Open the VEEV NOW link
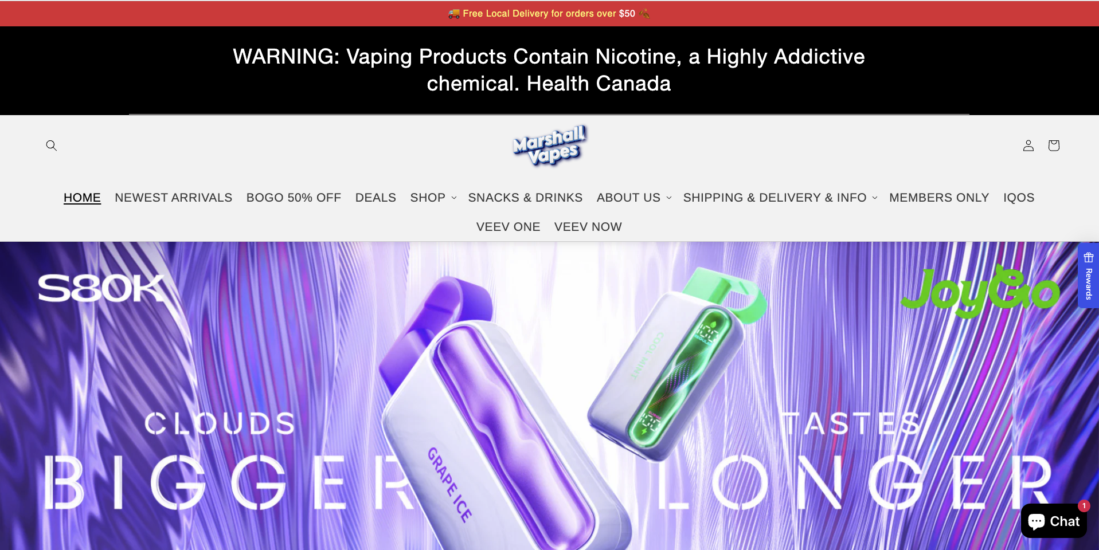This screenshot has width=1099, height=550. point(588,227)
